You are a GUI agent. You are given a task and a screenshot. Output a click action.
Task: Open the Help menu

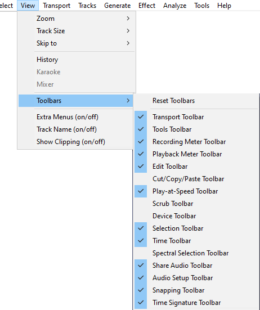click(x=224, y=6)
